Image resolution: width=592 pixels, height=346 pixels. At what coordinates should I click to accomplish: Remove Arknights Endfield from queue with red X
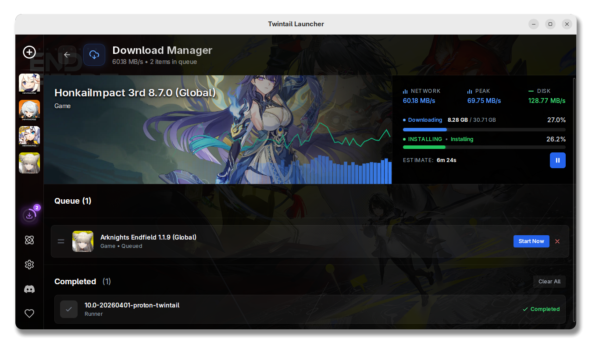(557, 241)
